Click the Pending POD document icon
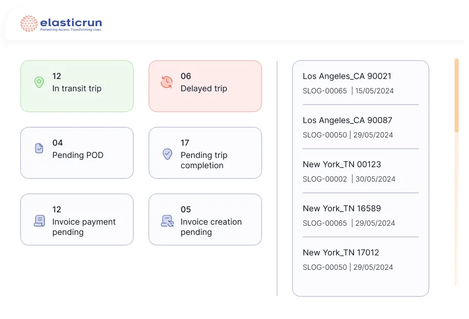Screen dimensions: 469x319 coord(39,148)
